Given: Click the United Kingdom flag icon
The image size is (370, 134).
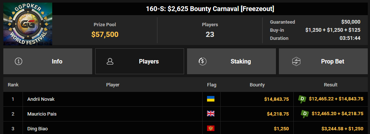Looking at the screenshot, I should click(211, 114).
